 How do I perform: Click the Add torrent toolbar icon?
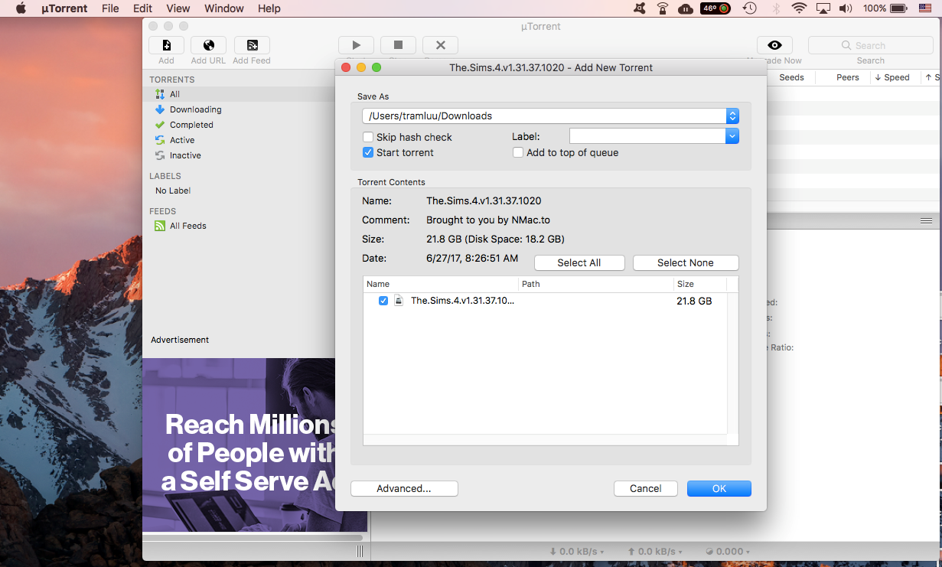coord(166,45)
